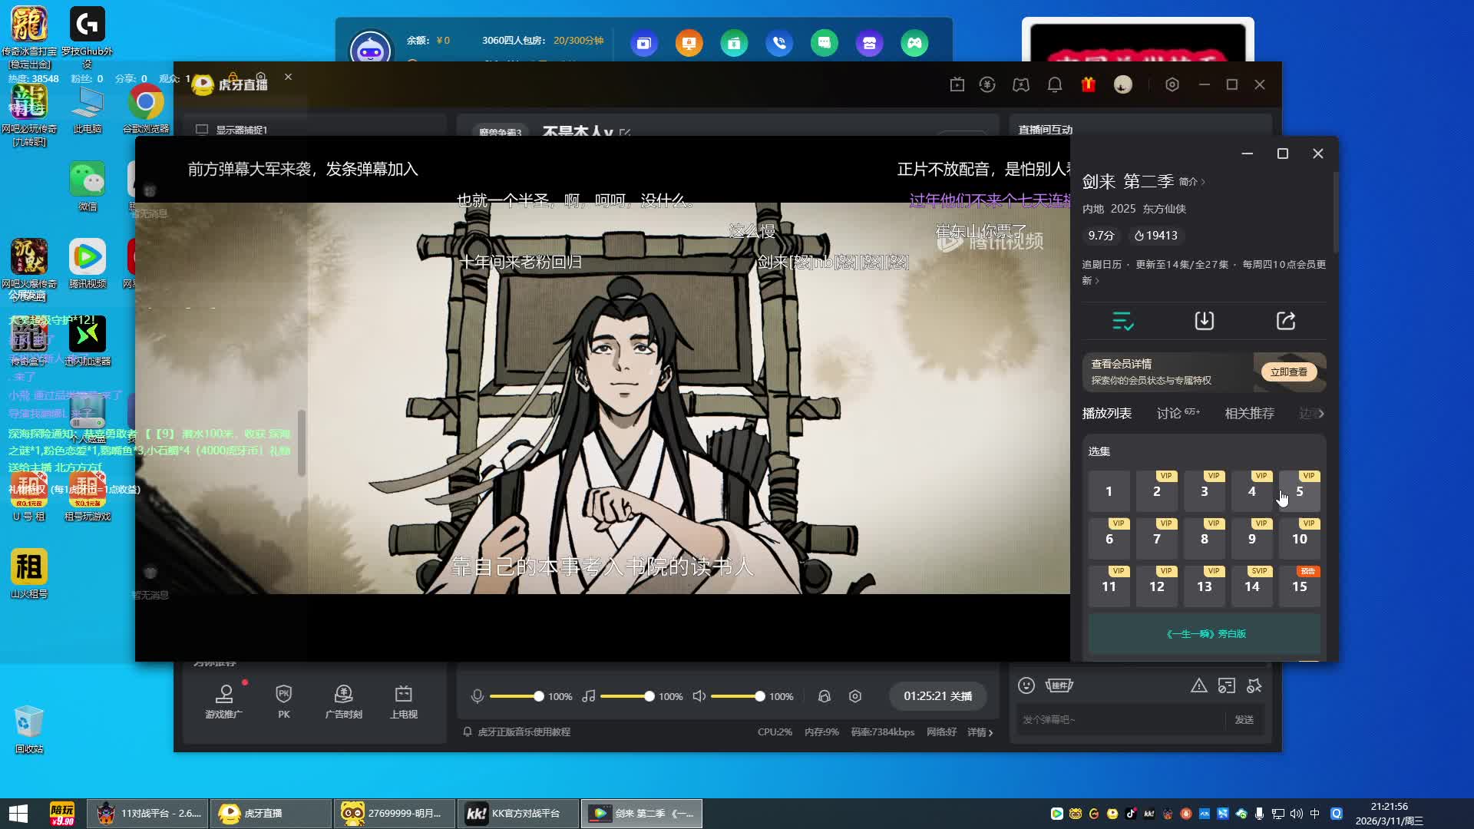Expand 详情 stream stats details

point(980,732)
